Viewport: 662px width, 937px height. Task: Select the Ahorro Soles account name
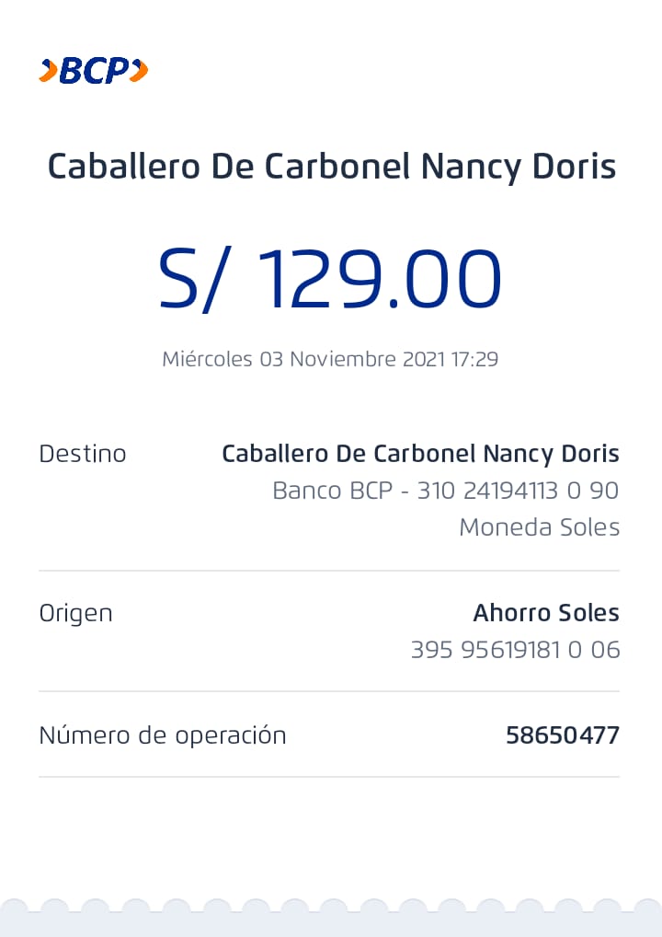[546, 613]
